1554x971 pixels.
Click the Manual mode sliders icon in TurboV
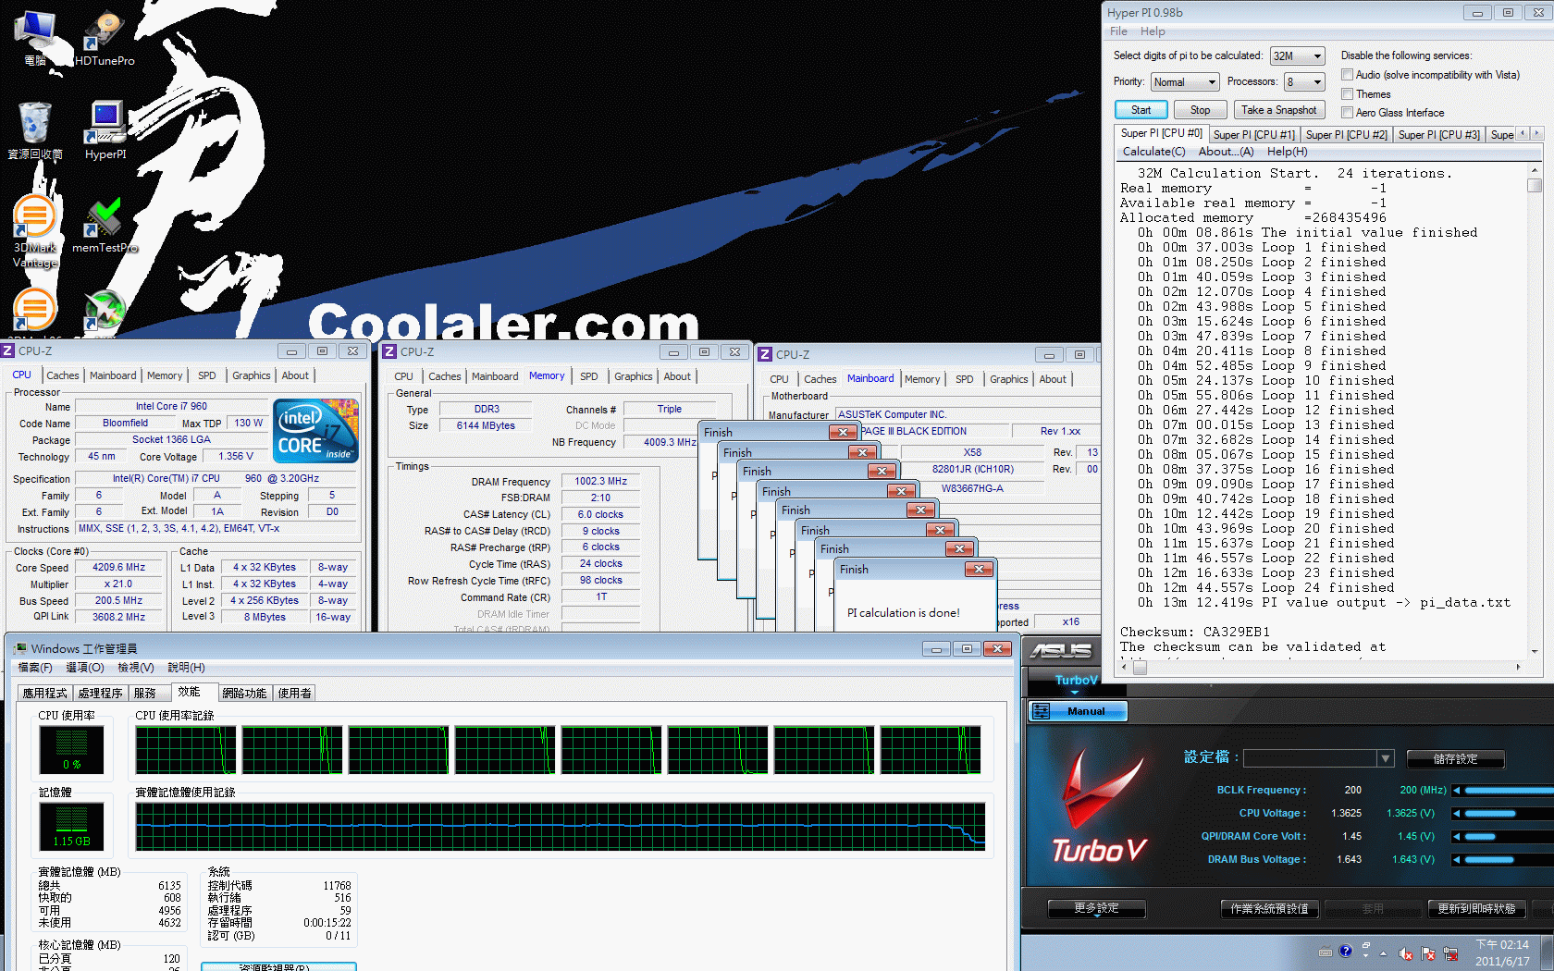(1041, 711)
